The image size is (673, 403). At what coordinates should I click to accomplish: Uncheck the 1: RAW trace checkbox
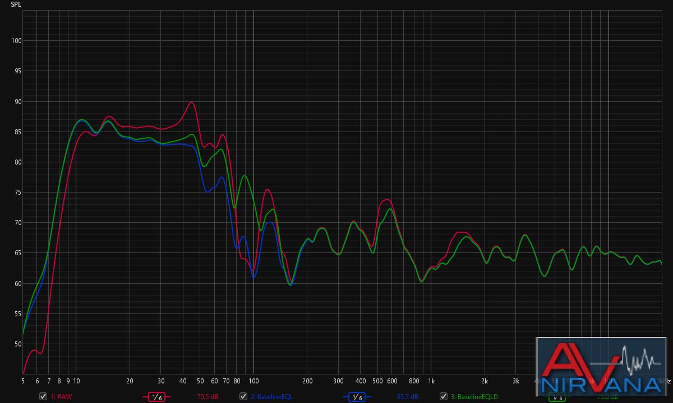tap(43, 396)
